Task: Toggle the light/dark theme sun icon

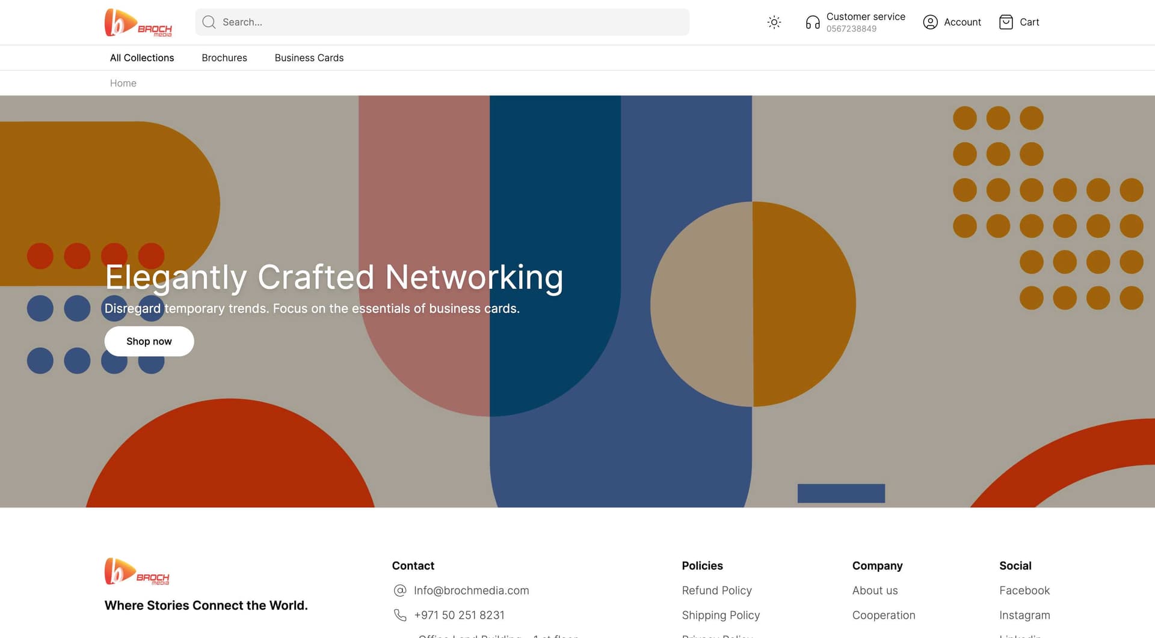Action: (x=774, y=22)
